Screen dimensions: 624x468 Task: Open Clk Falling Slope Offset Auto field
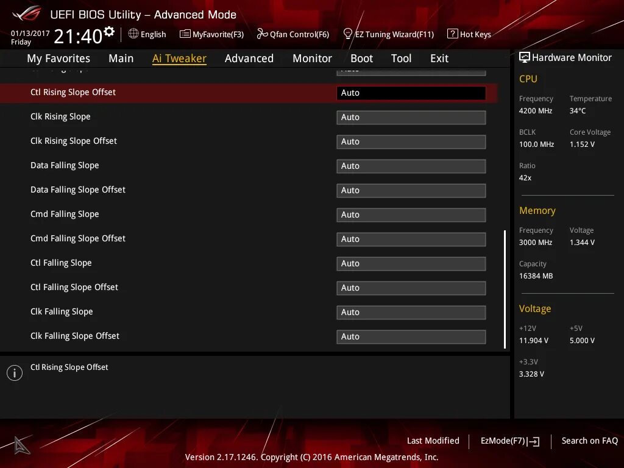click(x=411, y=336)
